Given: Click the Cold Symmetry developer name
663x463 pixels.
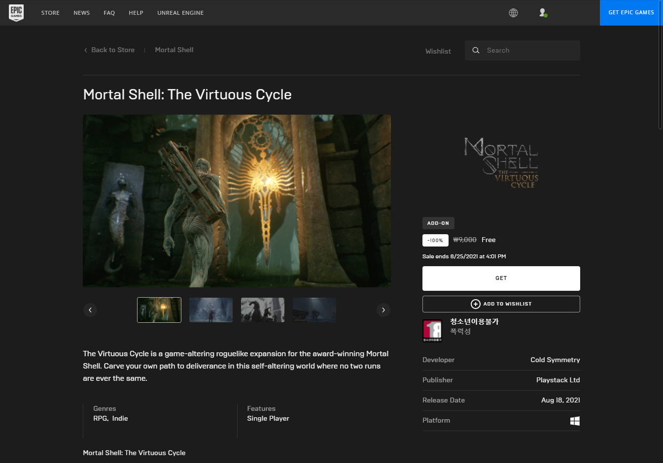Looking at the screenshot, I should 555,360.
